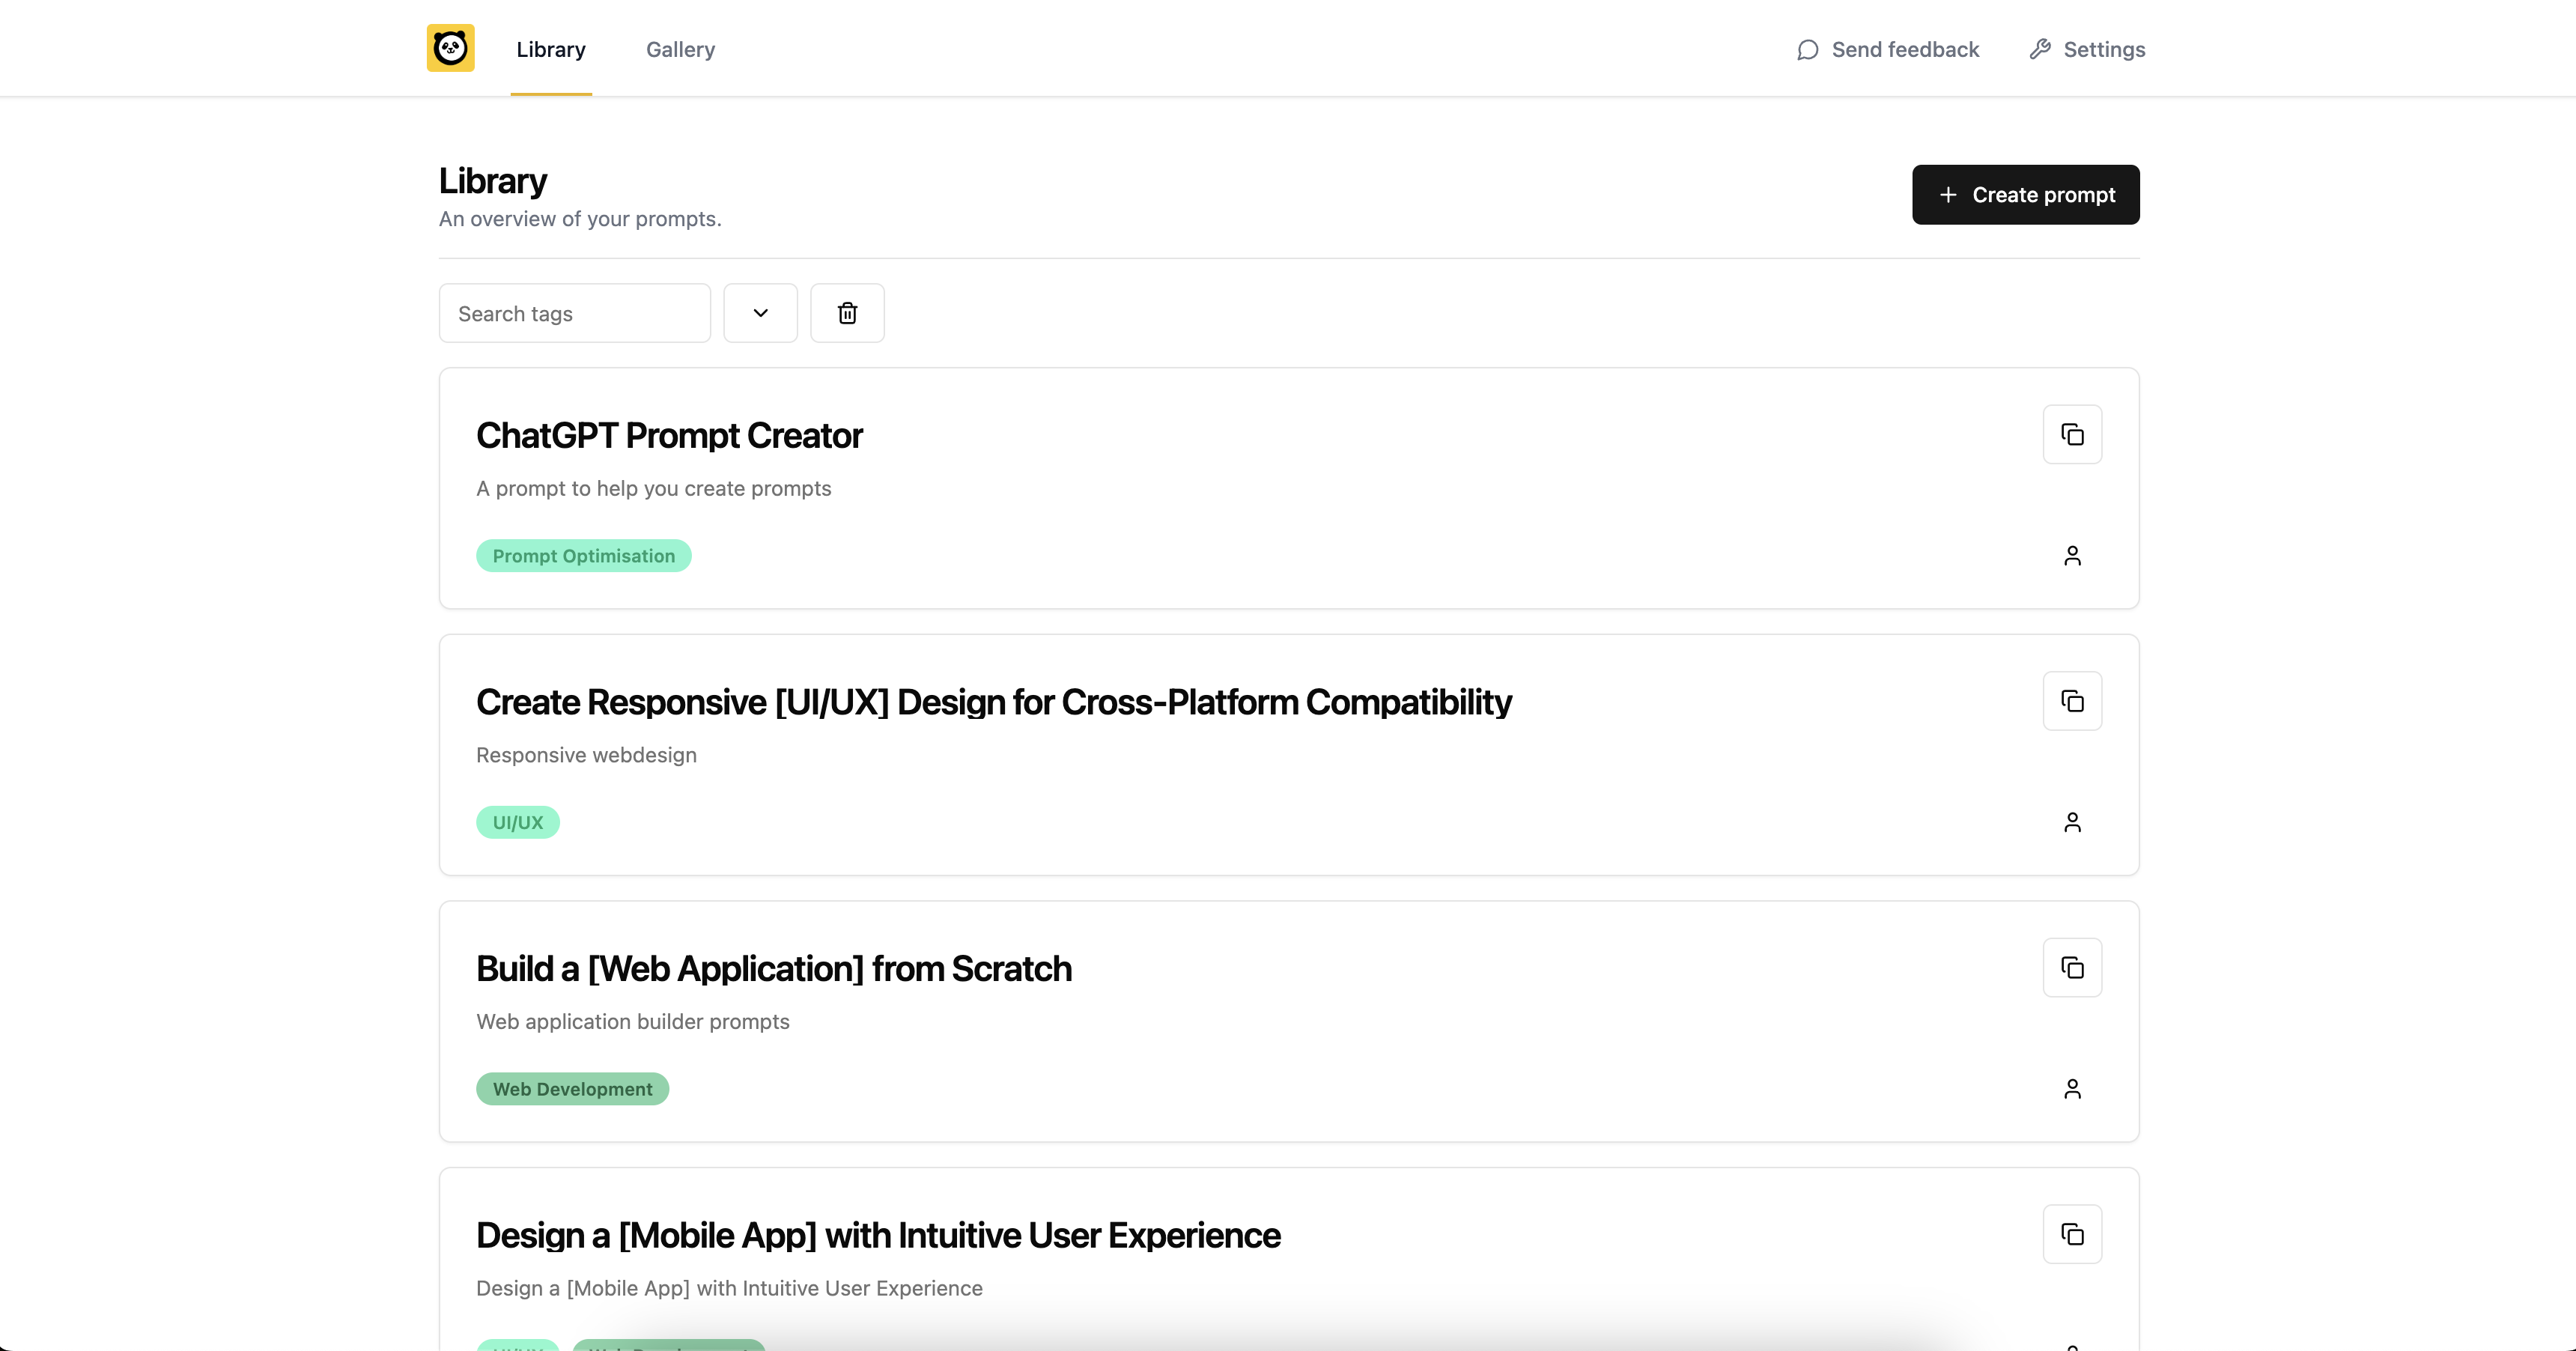
Task: Click the UI/UX tag badge
Action: pos(517,823)
